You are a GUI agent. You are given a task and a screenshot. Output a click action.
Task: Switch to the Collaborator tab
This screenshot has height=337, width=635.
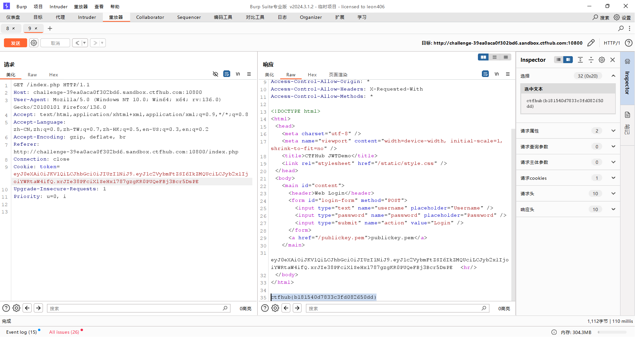tap(150, 17)
